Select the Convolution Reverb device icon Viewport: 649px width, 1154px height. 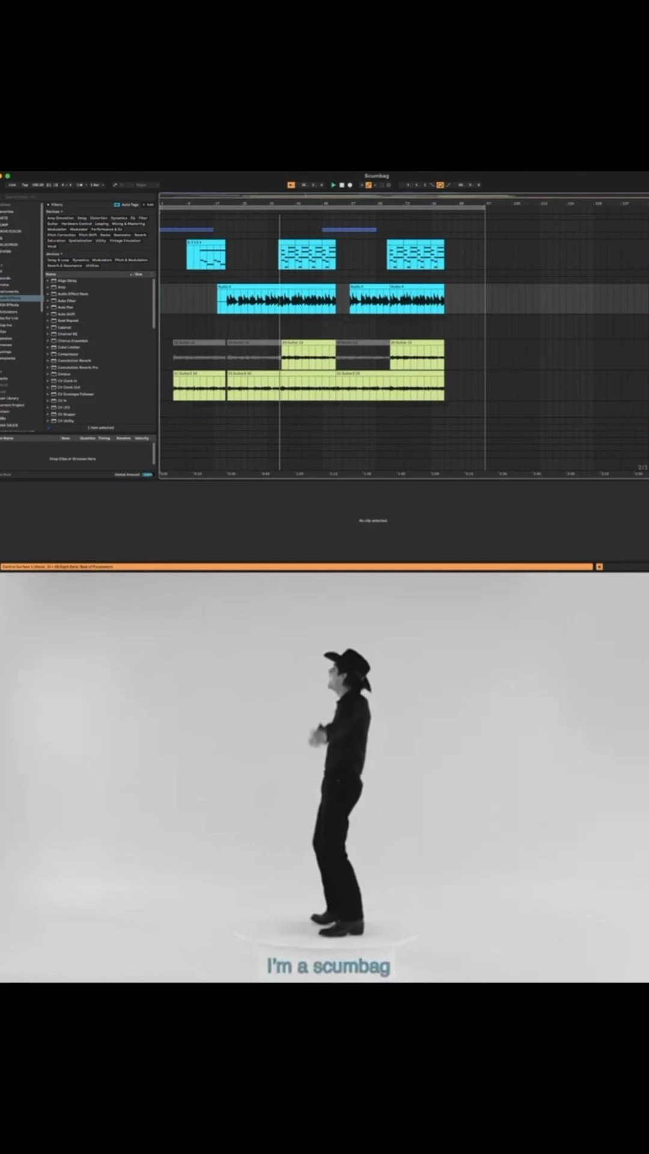point(53,361)
